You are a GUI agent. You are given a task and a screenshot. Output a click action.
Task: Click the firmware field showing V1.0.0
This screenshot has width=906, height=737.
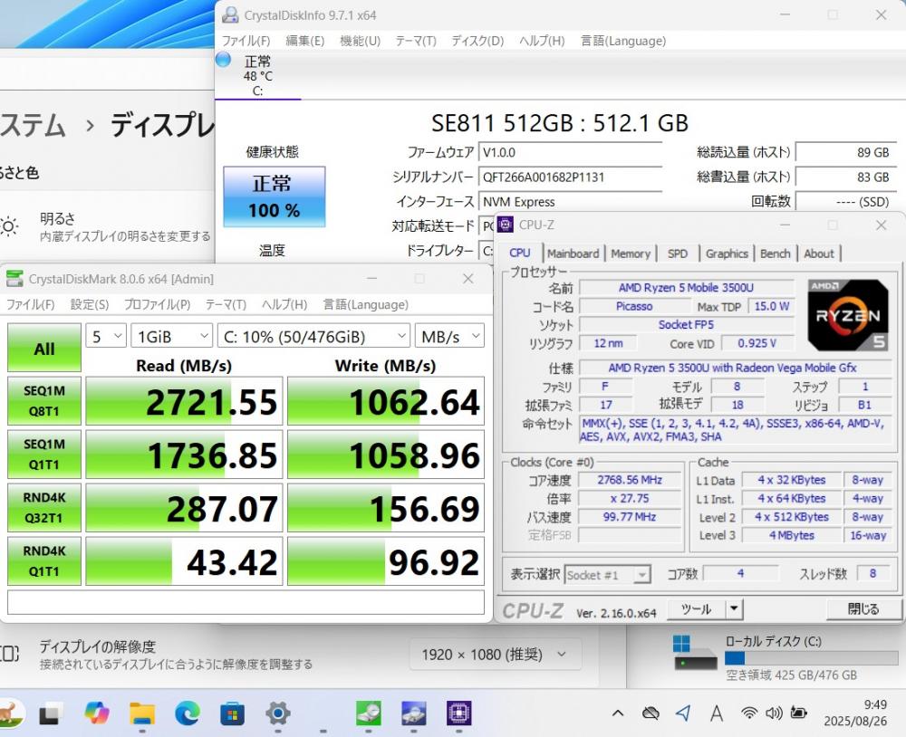[x=570, y=152]
